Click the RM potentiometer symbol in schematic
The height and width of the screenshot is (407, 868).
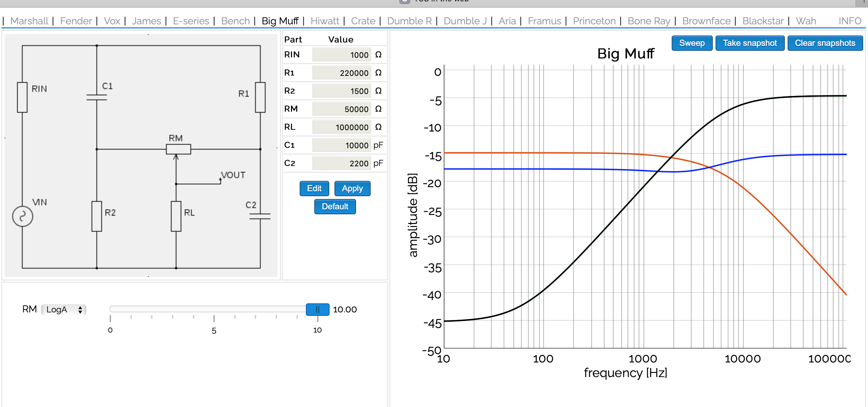178,149
